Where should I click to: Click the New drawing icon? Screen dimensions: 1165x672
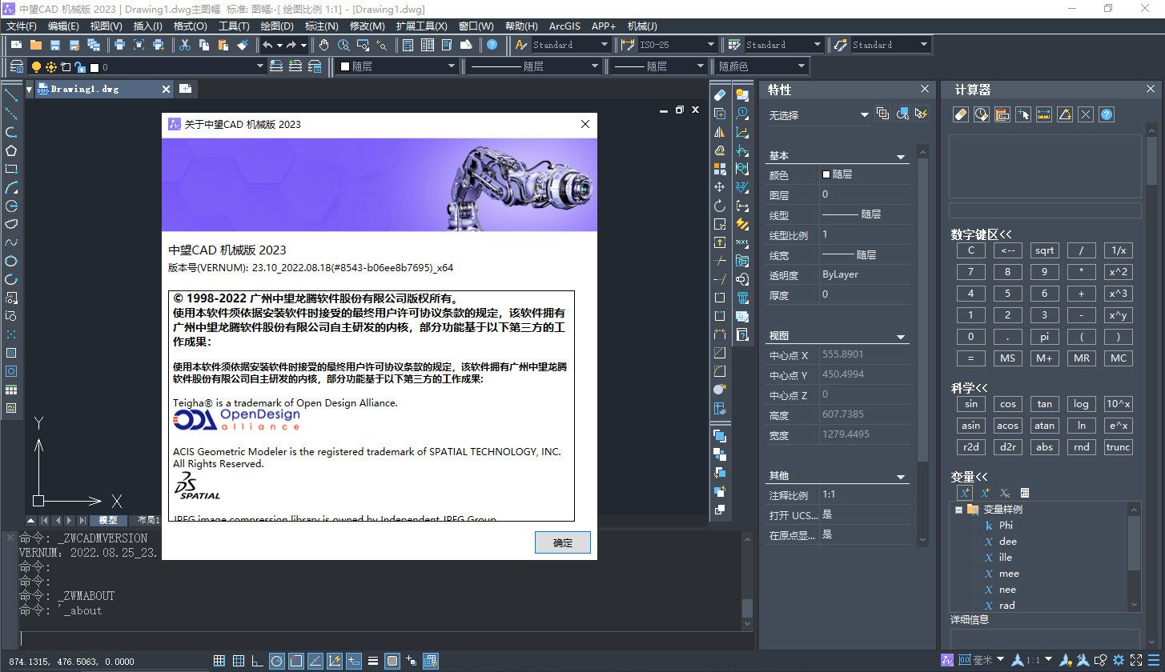pyautogui.click(x=16, y=45)
